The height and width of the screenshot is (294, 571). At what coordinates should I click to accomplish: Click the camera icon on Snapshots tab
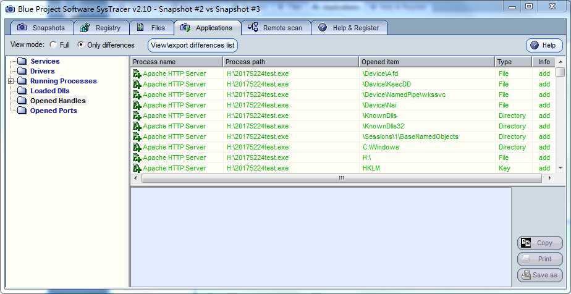(x=22, y=27)
